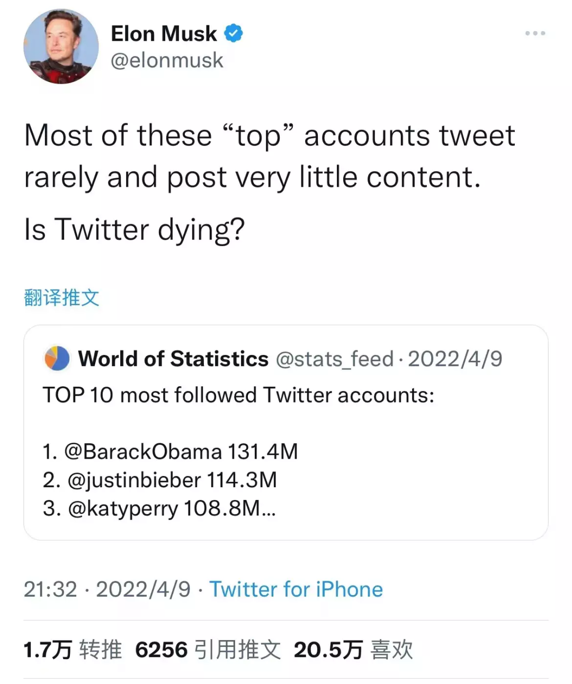Open the quoted "TOP 10 most followed" tweet
Viewport: 572px width, 684px height.
[238, 395]
